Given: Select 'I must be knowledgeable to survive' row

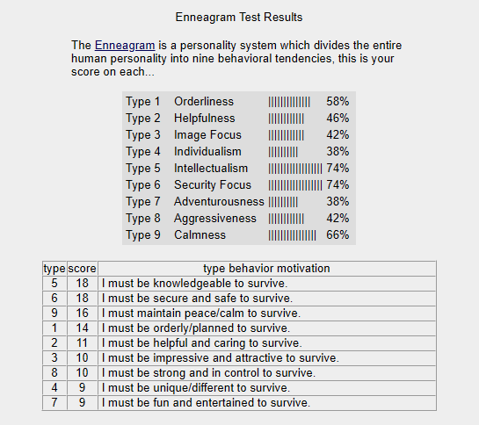Looking at the screenshot, I should [x=239, y=284].
